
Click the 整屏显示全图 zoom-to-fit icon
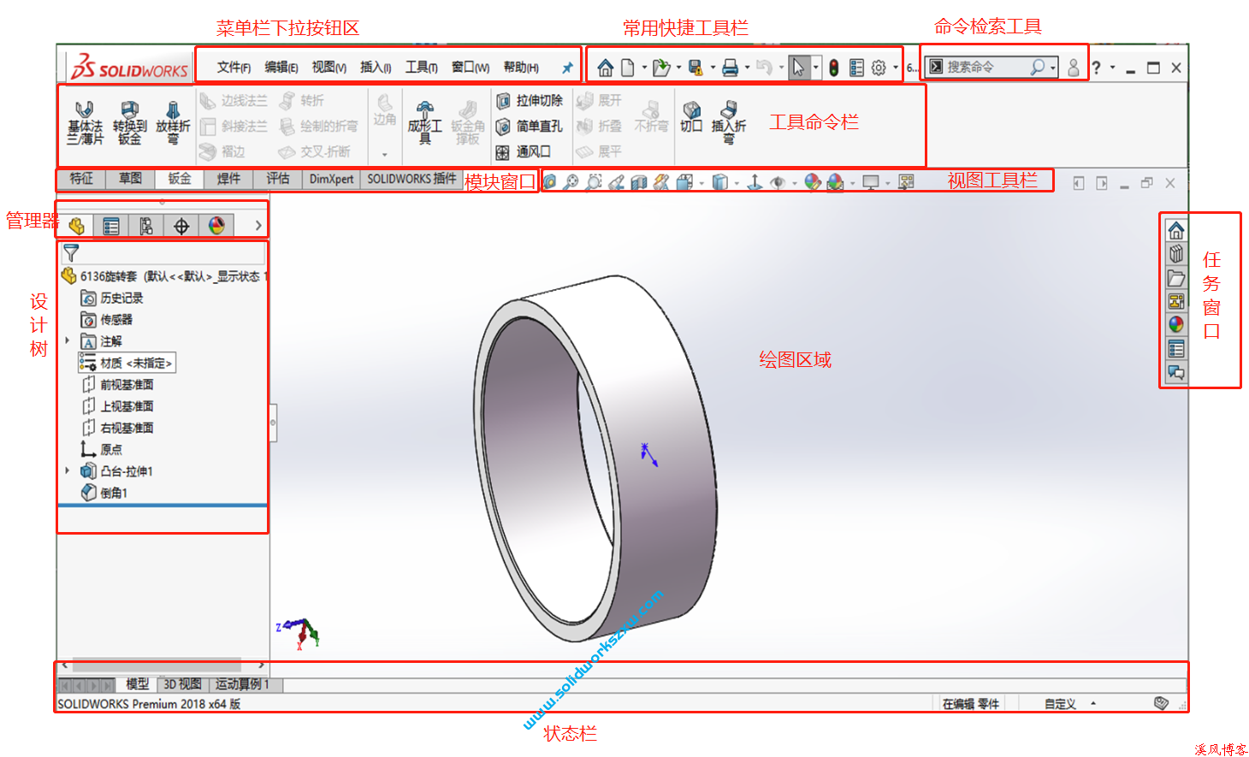click(571, 181)
